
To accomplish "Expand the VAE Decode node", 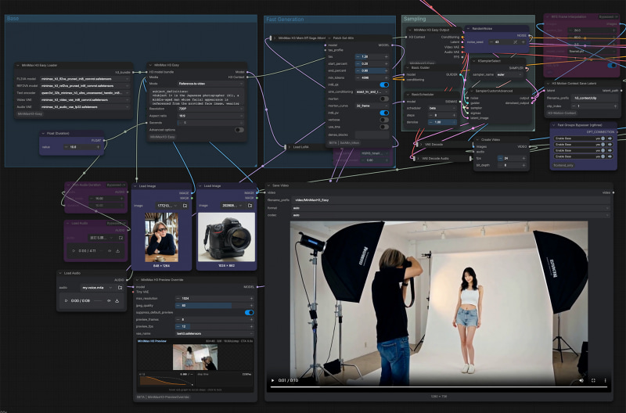I will point(421,145).
